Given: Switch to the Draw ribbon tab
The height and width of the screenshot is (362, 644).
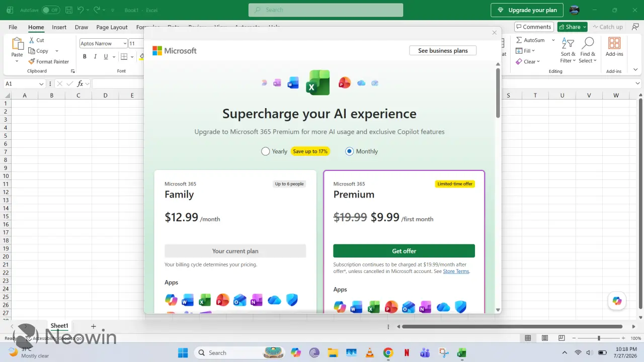Looking at the screenshot, I should tap(82, 27).
